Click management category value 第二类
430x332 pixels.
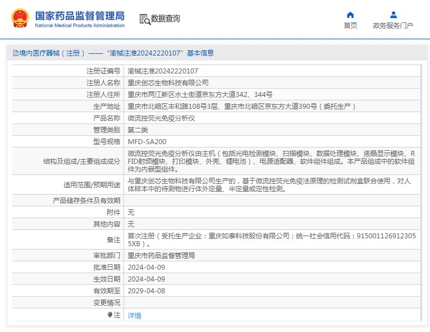pyautogui.click(x=138, y=130)
